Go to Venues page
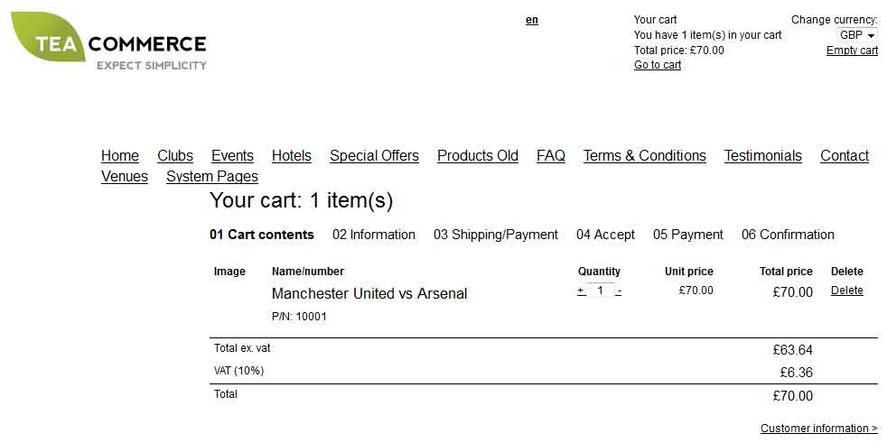This screenshot has width=887, height=443. [125, 176]
